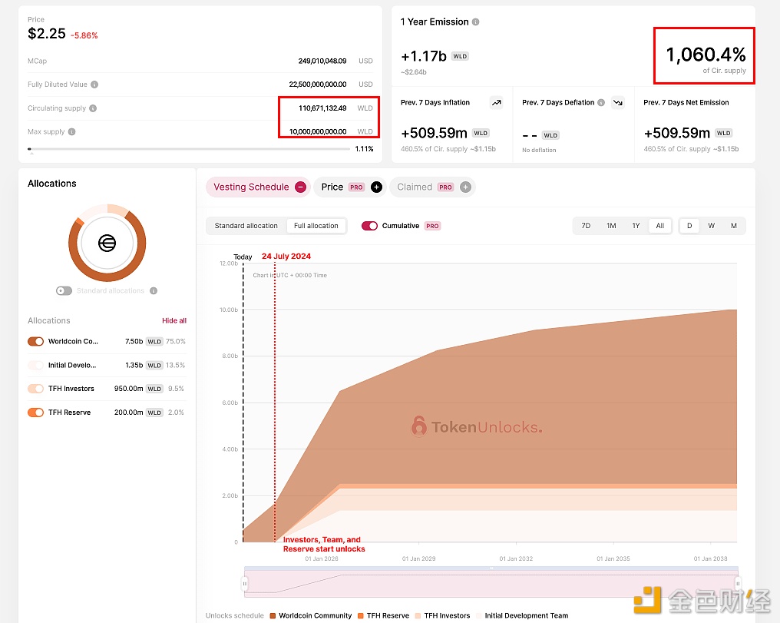Add Price series with the plus icon
The height and width of the screenshot is (623, 780).
coord(377,187)
